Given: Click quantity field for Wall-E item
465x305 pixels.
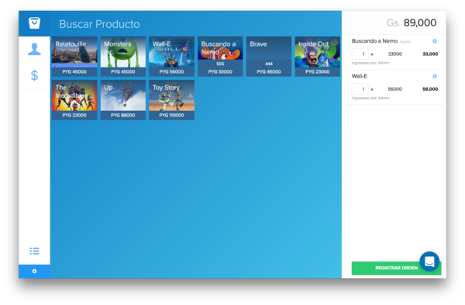Looking at the screenshot, I should (360, 89).
